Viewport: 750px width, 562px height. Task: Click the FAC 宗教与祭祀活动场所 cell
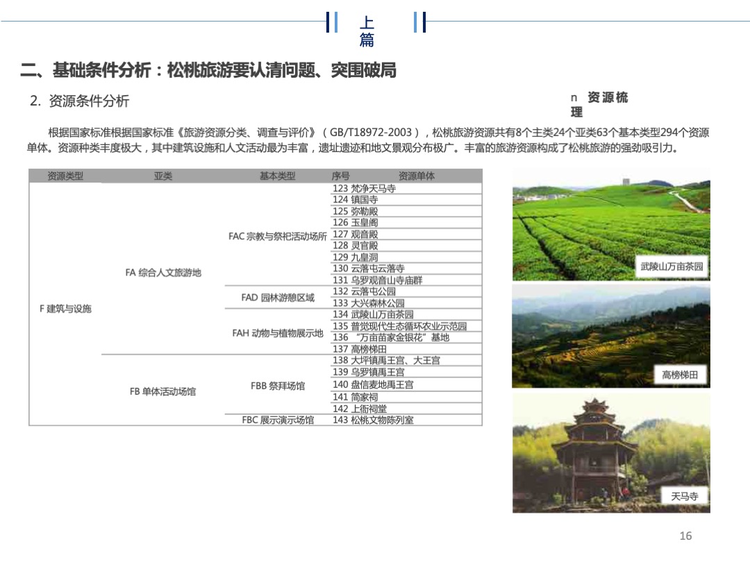click(276, 236)
